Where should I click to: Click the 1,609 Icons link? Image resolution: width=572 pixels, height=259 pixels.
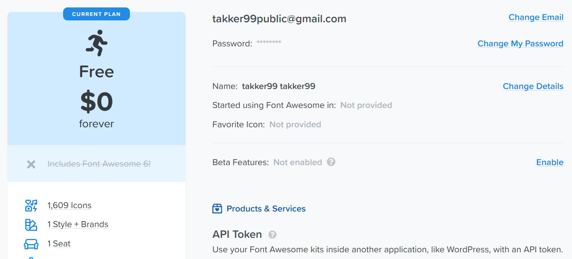(x=69, y=206)
